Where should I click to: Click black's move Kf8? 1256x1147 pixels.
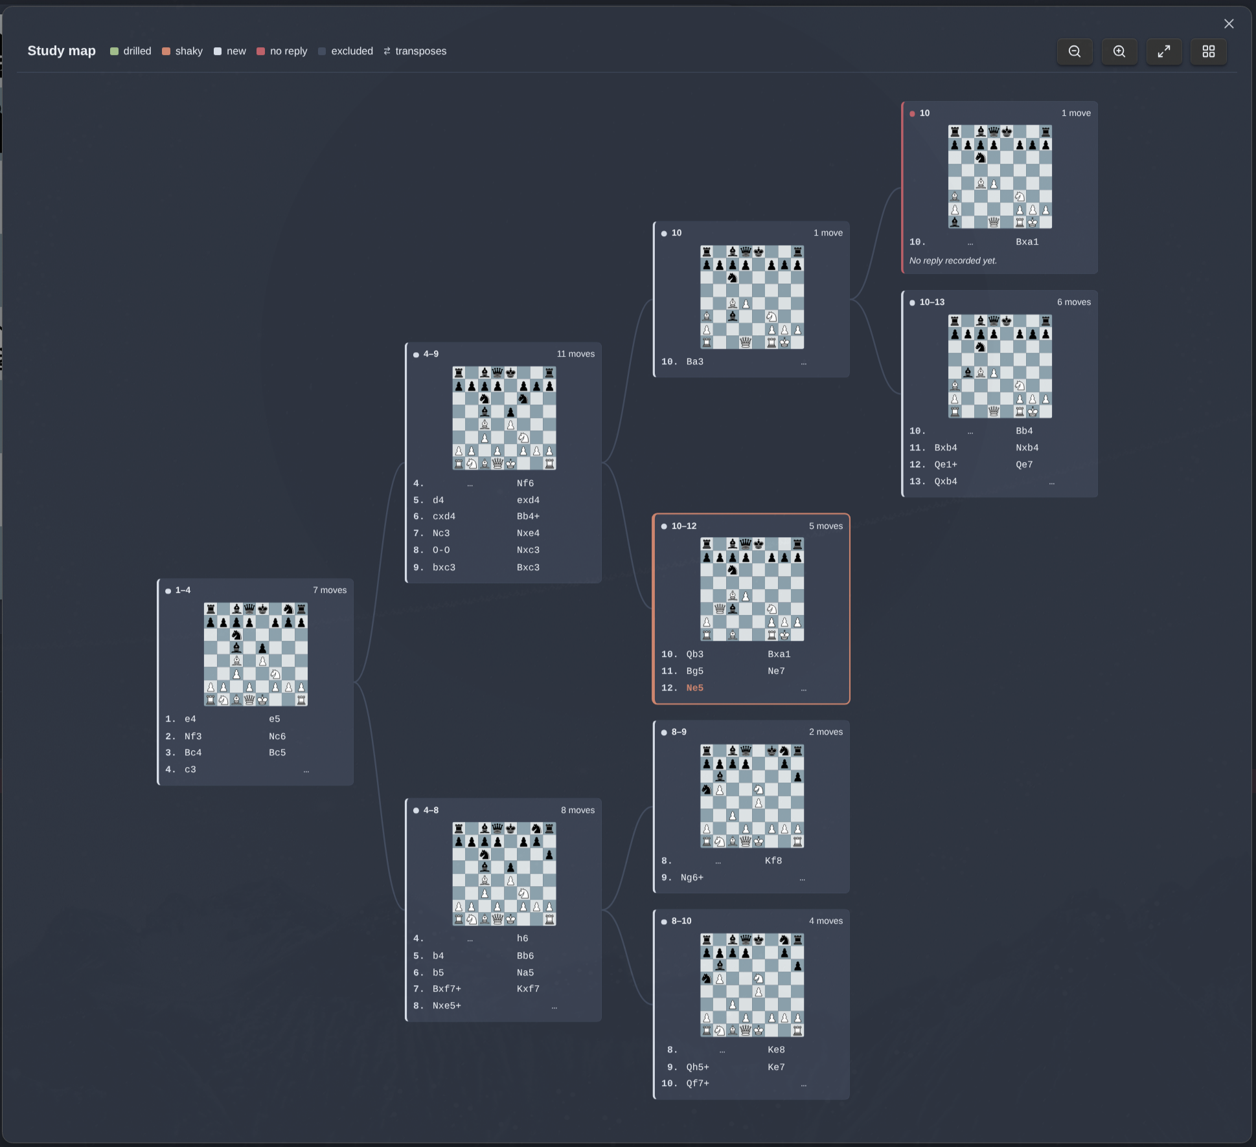coord(773,861)
